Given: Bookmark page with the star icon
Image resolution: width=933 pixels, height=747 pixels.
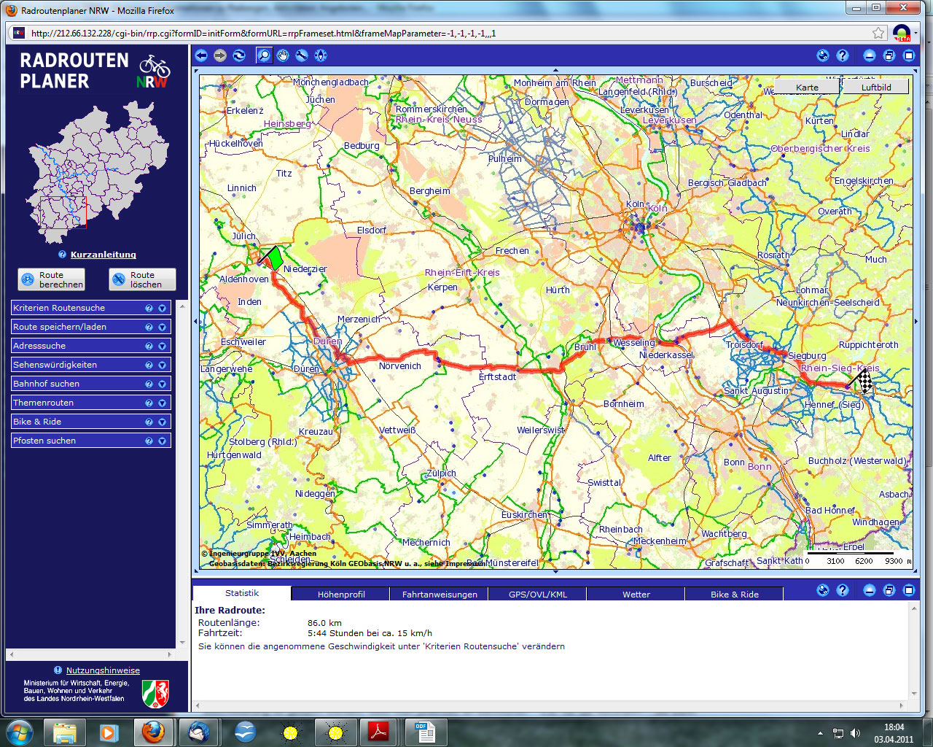Looking at the screenshot, I should (x=878, y=34).
